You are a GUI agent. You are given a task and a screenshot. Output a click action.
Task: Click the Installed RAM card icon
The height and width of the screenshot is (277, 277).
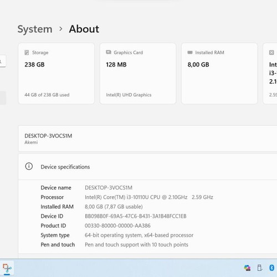[190, 53]
